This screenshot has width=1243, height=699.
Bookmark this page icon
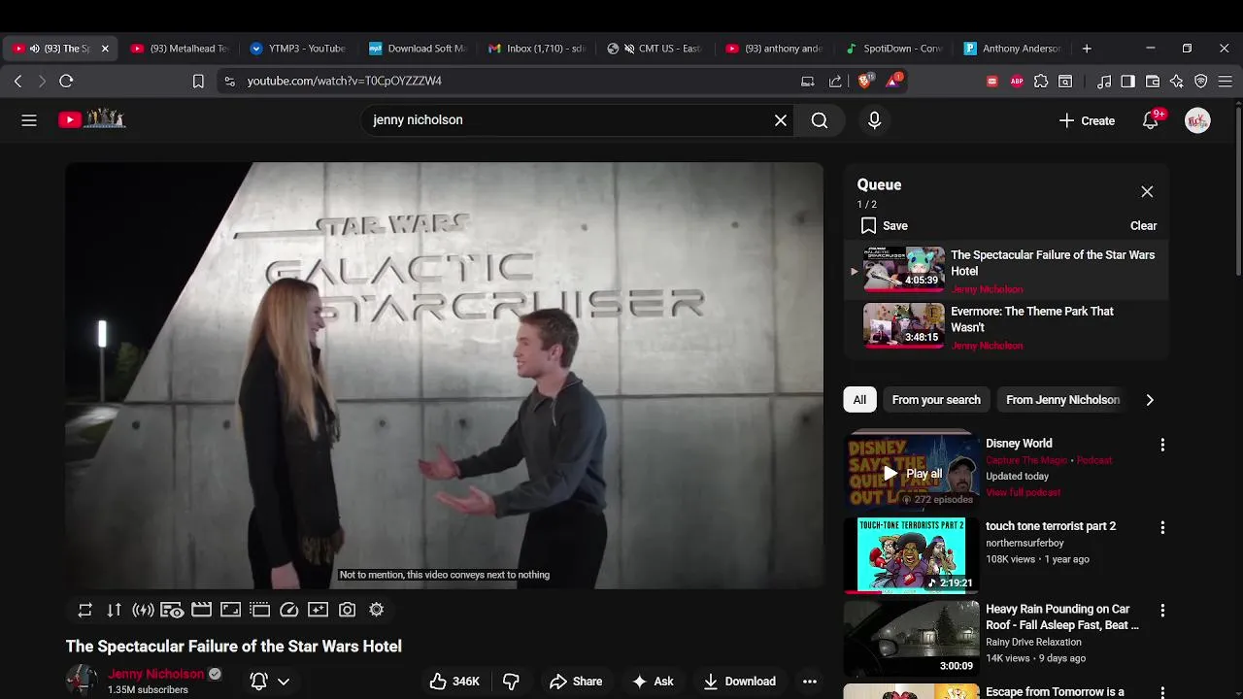[198, 82]
